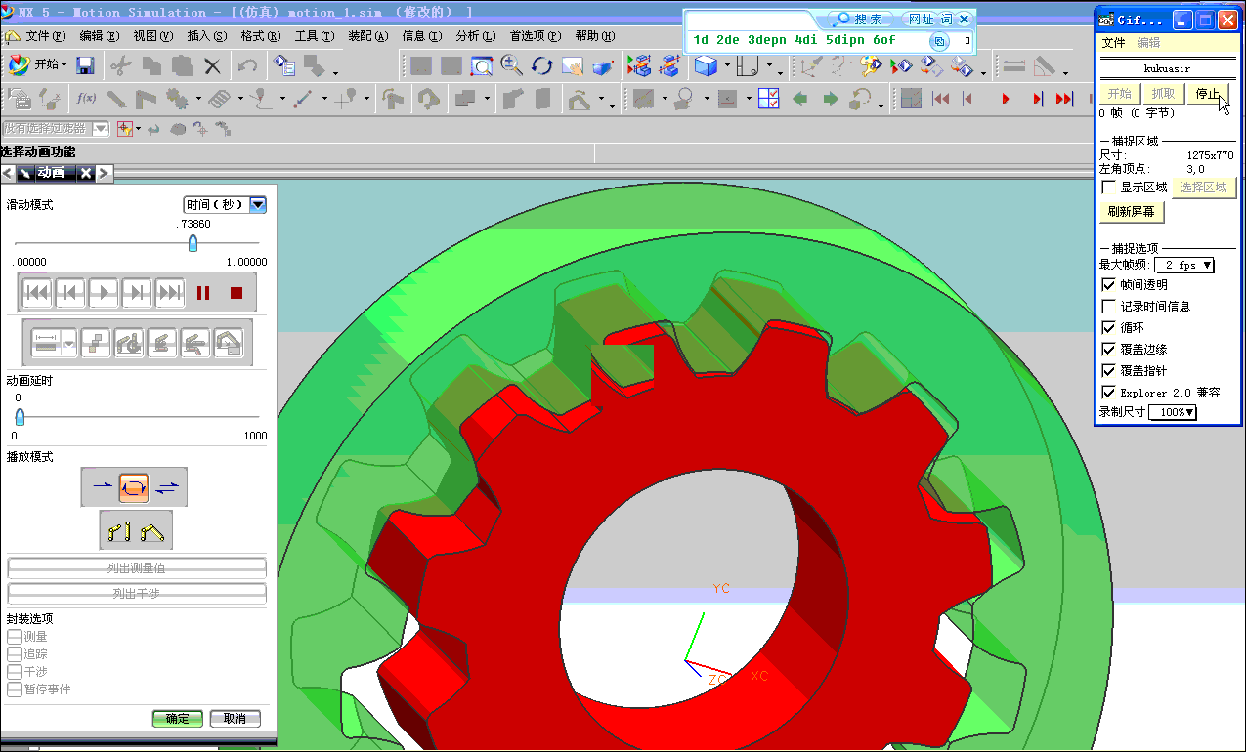Uncheck 帧间透明 in Gif window

pos(1108,285)
